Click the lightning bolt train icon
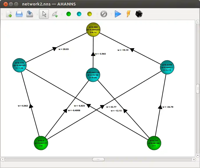Image resolution: width=200 pixels, height=168 pixels. click(128, 14)
